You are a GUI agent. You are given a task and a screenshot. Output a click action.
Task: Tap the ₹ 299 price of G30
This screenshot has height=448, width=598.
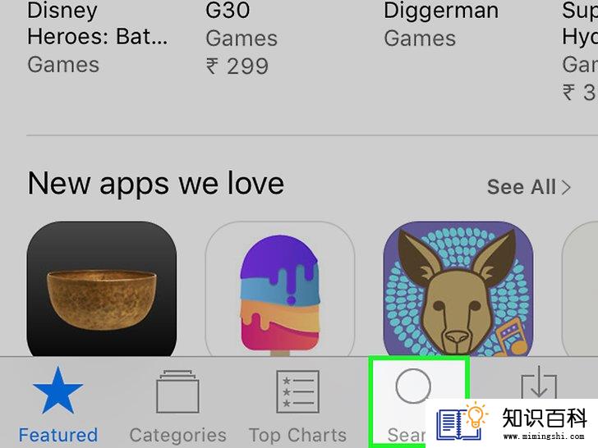coord(237,66)
